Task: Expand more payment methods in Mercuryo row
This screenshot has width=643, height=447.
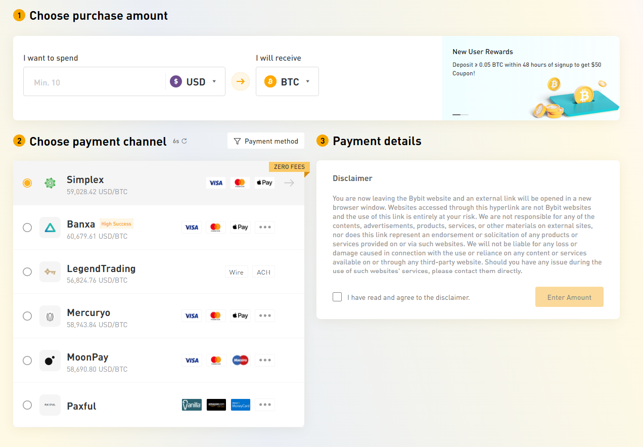Action: (x=265, y=316)
